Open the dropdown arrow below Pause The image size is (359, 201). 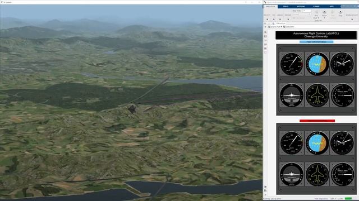click(x=324, y=18)
